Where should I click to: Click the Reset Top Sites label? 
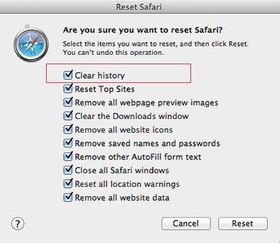tap(105, 89)
